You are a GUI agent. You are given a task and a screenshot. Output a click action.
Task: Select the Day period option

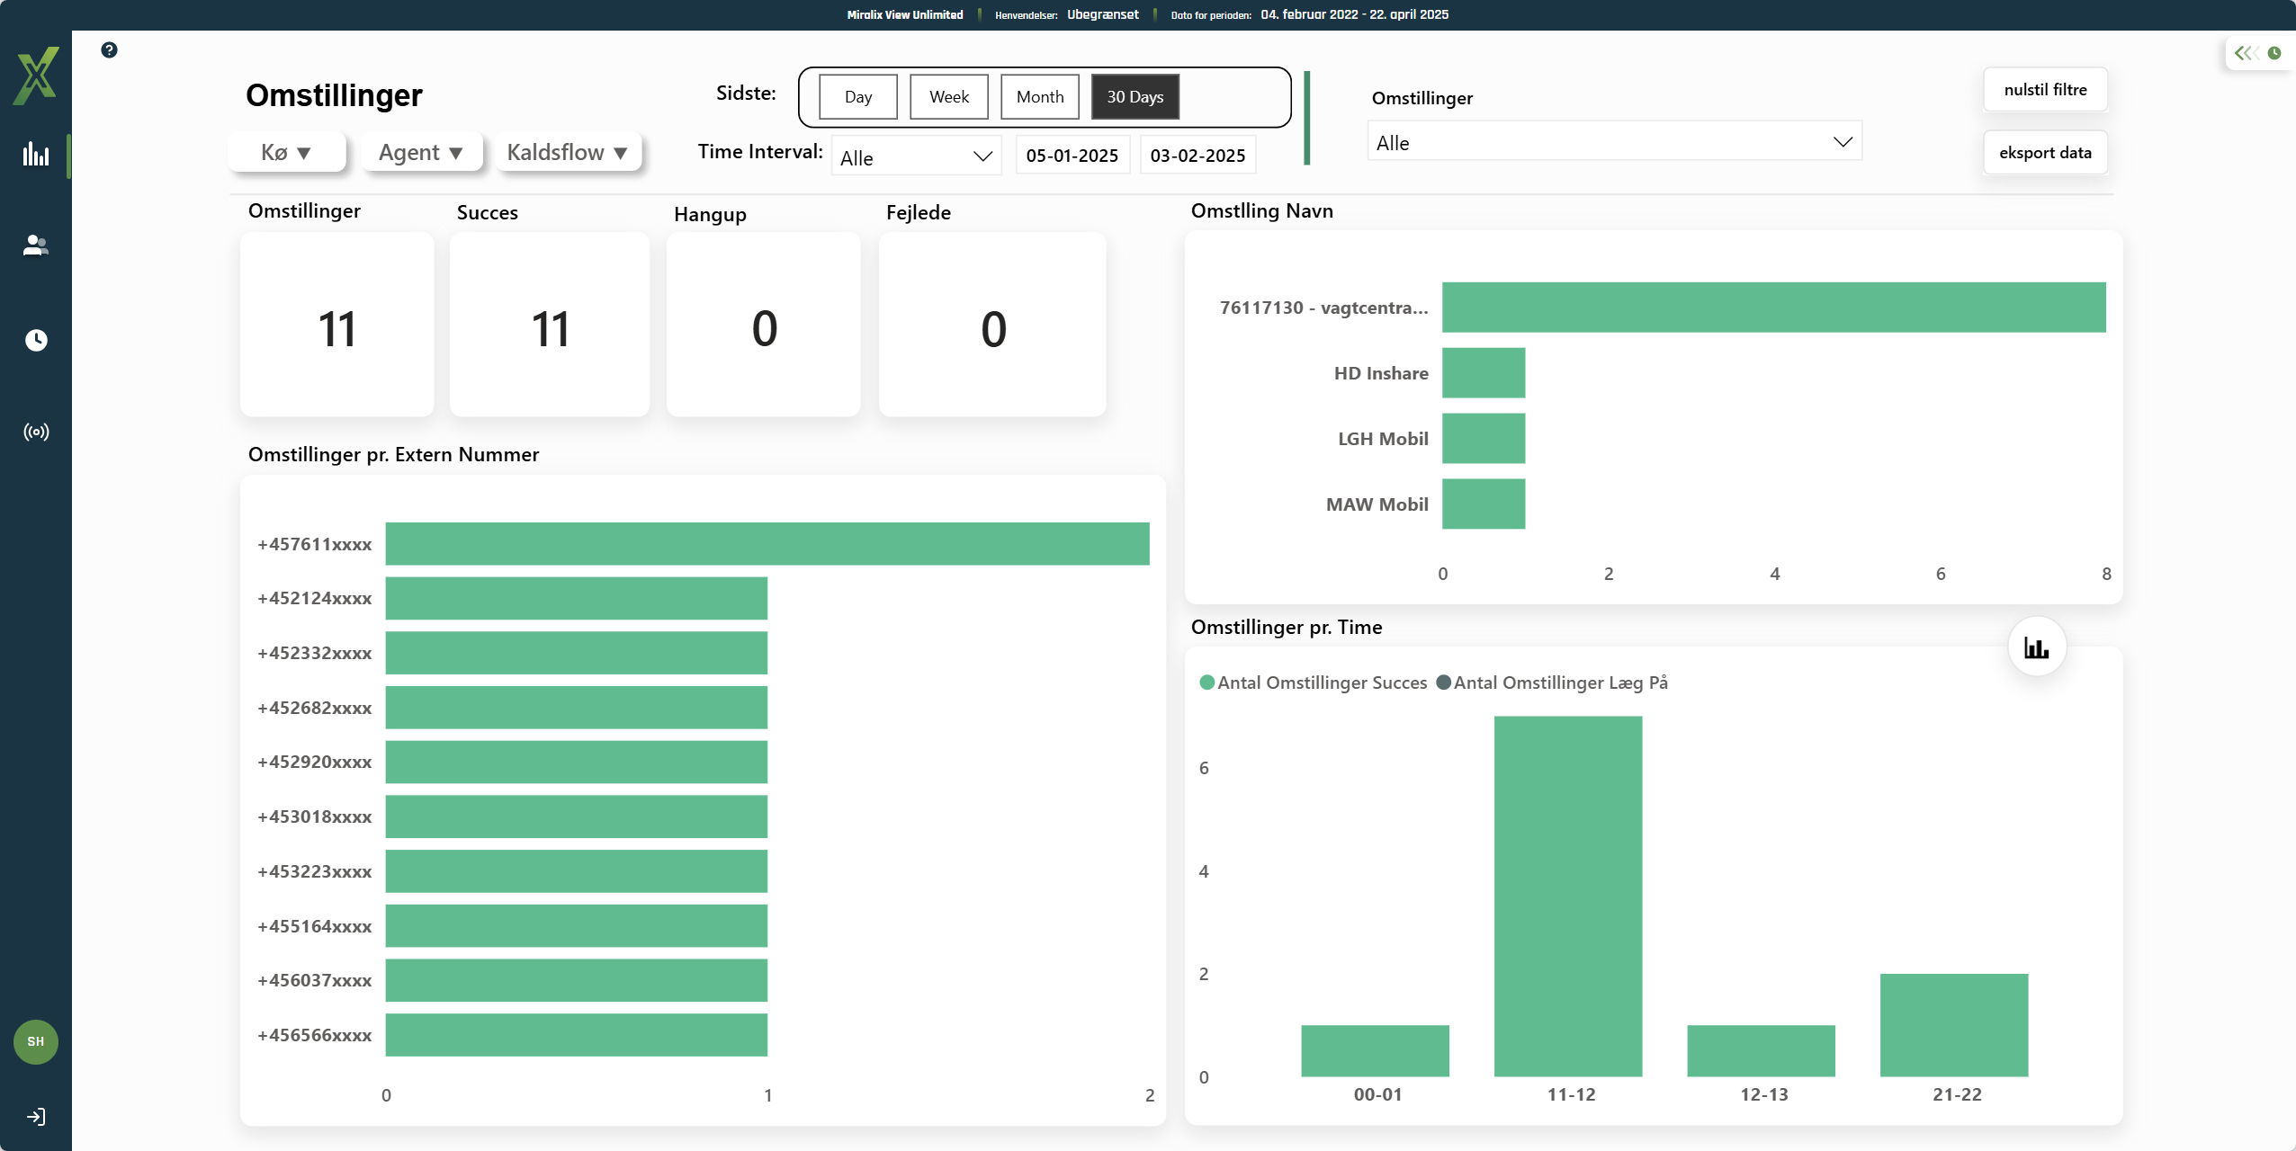click(857, 97)
